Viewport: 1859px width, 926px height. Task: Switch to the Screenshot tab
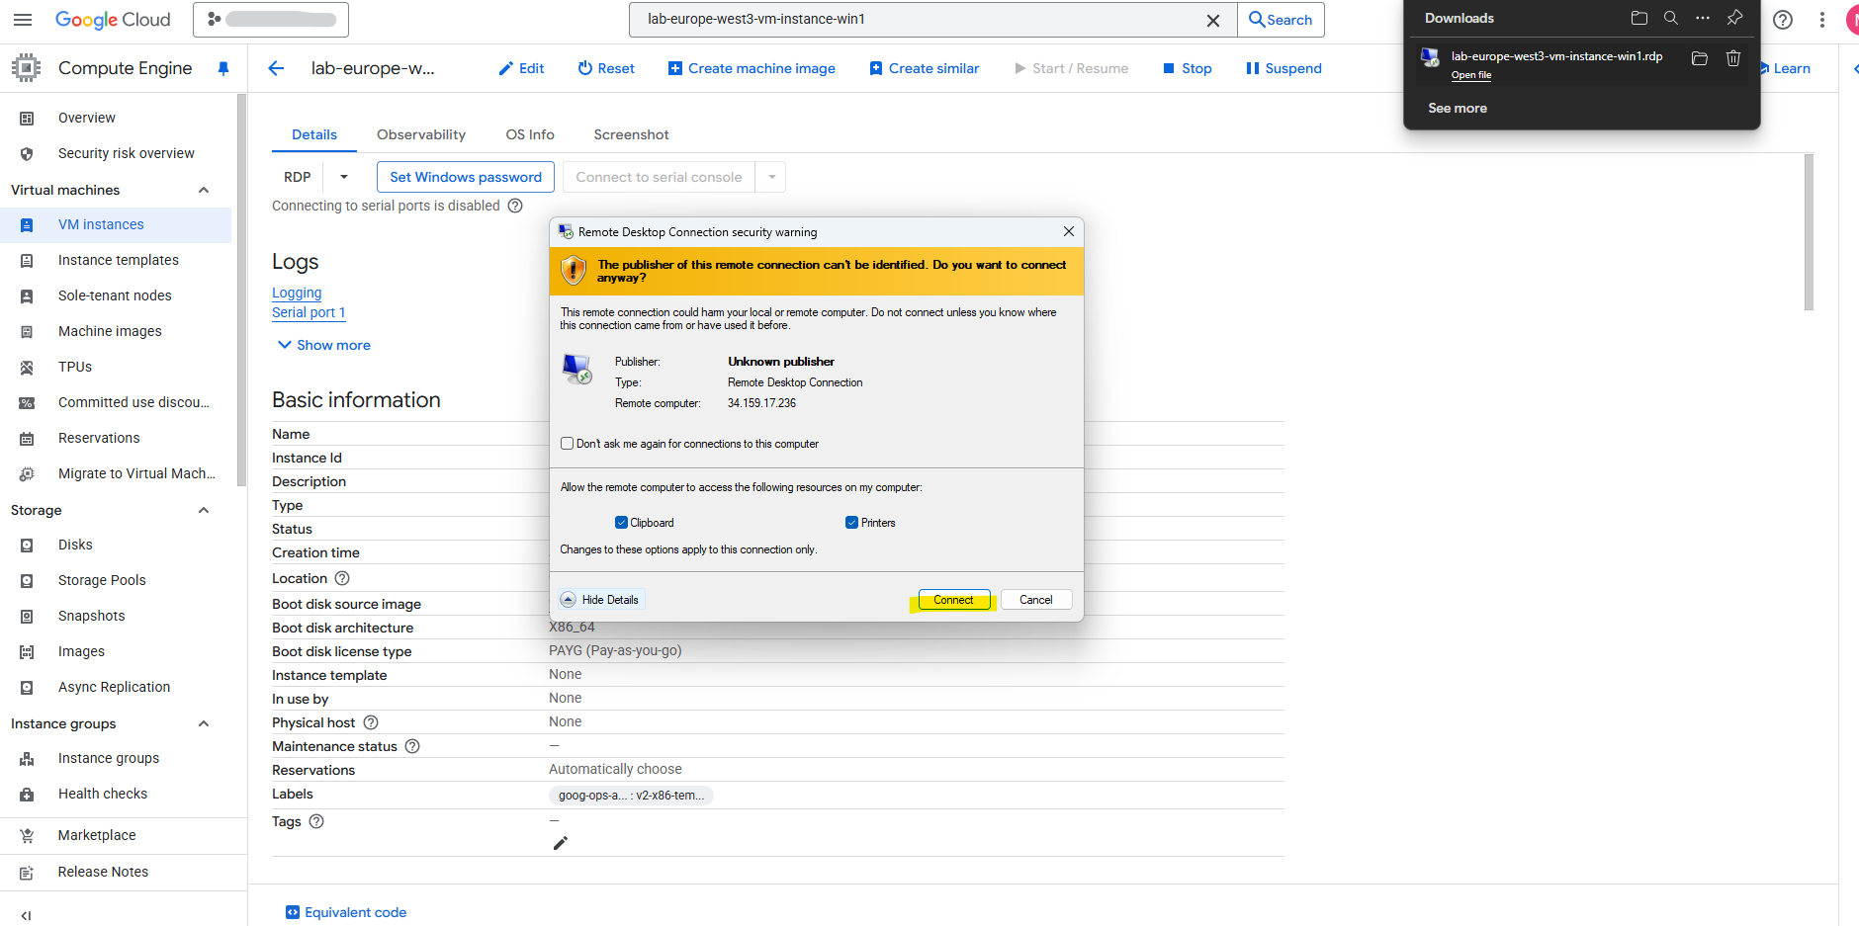pos(631,134)
